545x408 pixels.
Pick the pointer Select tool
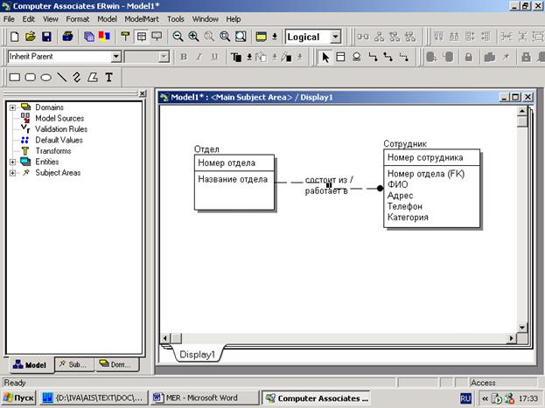(x=325, y=57)
